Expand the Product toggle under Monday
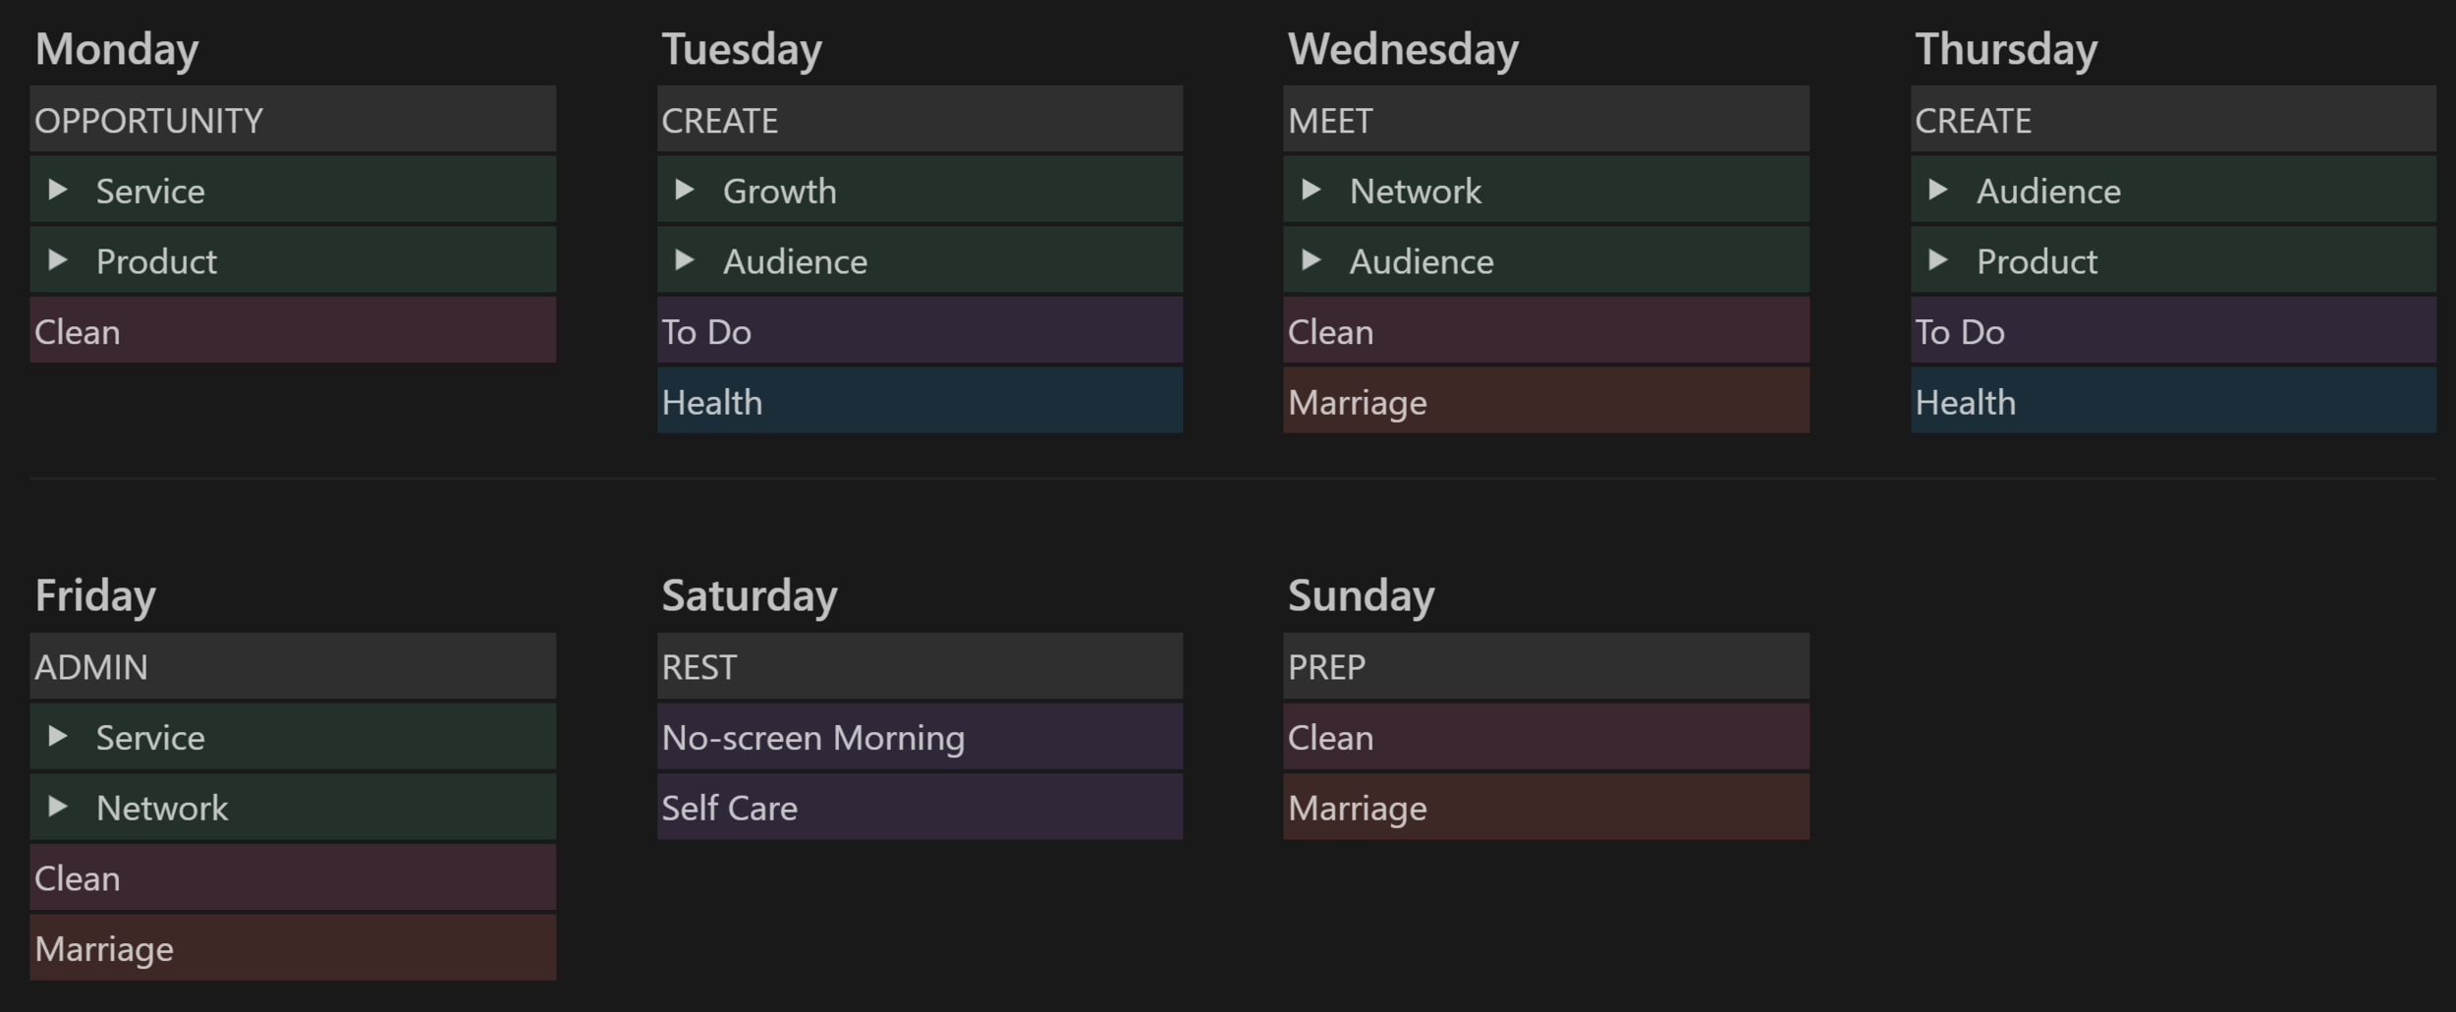2456x1012 pixels. click(x=58, y=260)
